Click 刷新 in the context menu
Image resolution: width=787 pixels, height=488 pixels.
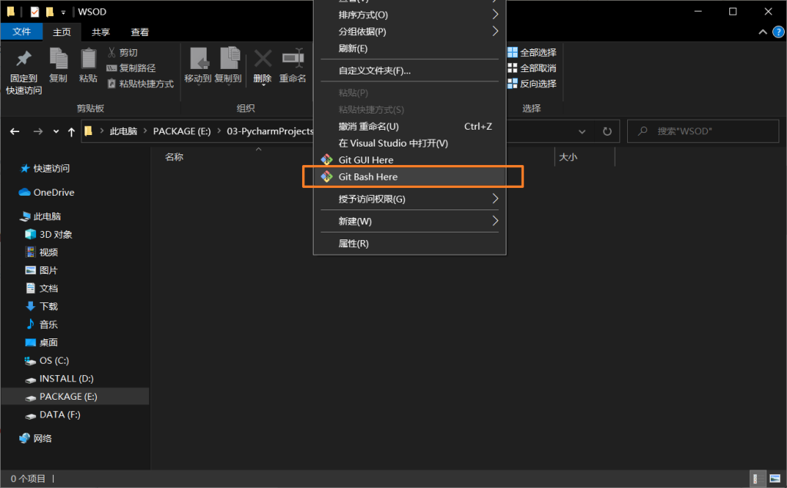(x=354, y=48)
